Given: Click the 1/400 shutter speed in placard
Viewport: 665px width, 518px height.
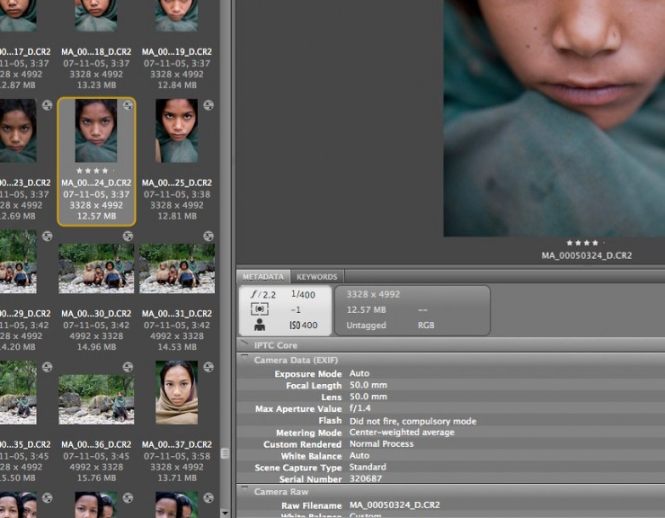Looking at the screenshot, I should 303,294.
